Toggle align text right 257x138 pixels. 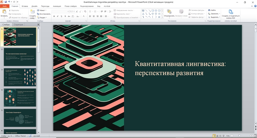click(x=97, y=16)
